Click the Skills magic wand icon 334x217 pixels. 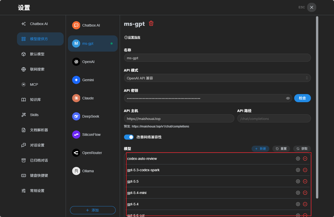24,115
